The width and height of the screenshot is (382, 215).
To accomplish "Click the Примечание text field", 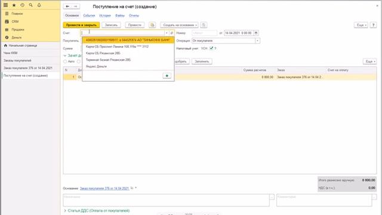I will point(166,200).
